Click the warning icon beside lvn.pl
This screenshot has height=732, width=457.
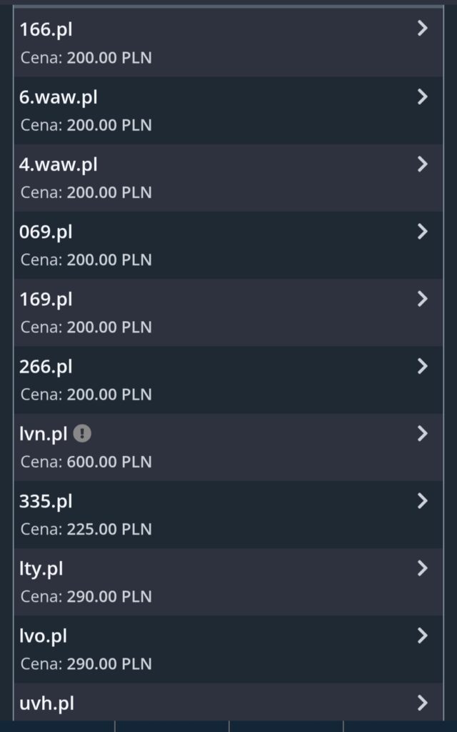coord(83,433)
